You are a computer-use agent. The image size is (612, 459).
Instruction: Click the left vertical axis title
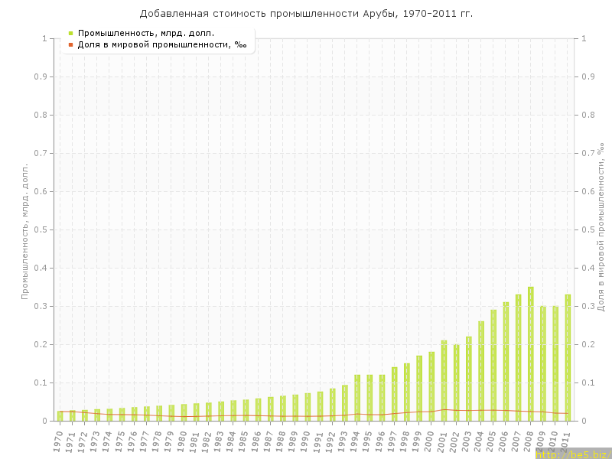coord(25,229)
